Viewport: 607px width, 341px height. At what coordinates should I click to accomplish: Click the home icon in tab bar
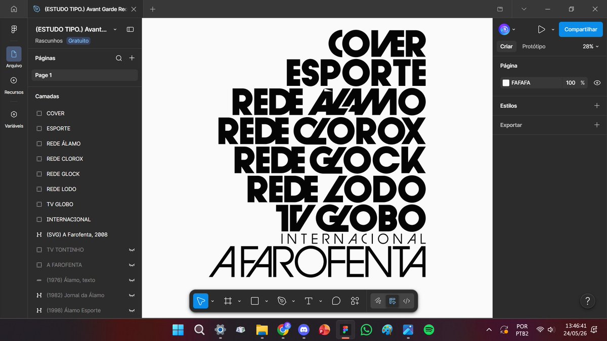[14, 9]
